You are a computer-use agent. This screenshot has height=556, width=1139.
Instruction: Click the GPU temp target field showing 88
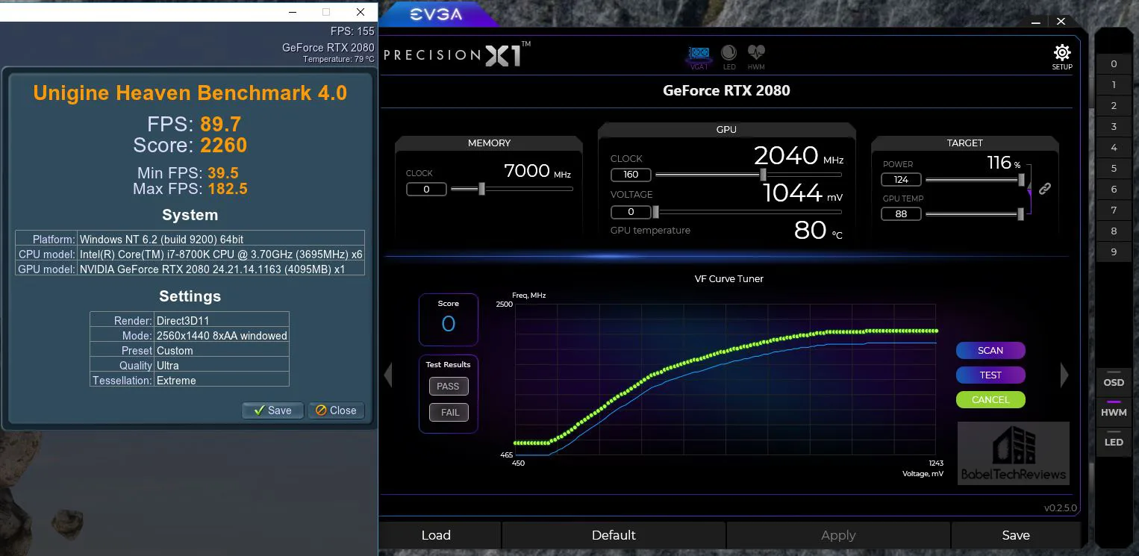coord(901,214)
